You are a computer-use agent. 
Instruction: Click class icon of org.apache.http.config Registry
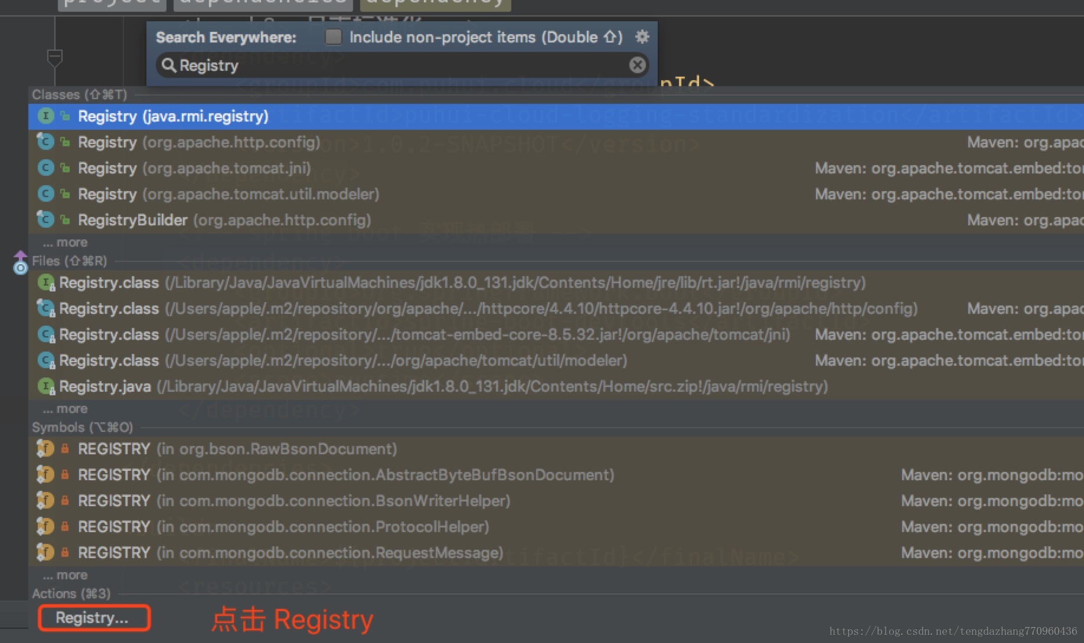(45, 142)
